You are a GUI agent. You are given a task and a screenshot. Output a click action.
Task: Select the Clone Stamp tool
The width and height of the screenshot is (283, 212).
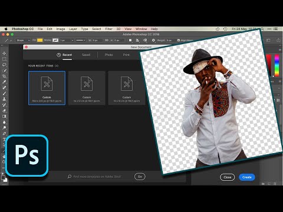(x=4, y=99)
